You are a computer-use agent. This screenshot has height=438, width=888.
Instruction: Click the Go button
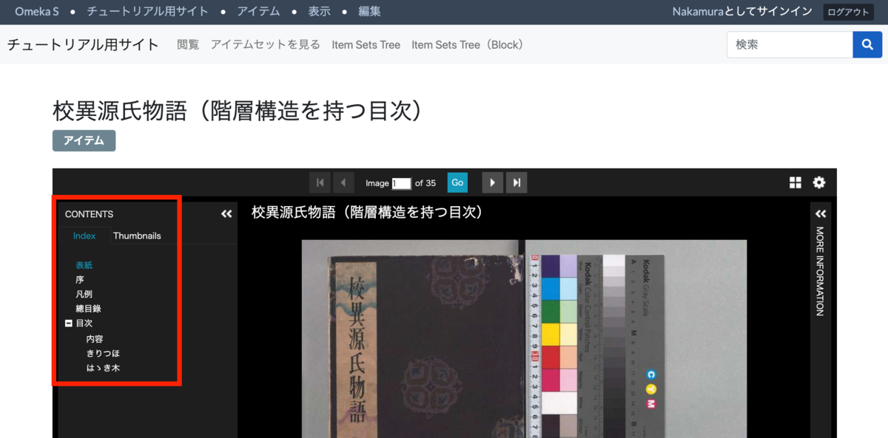[457, 182]
